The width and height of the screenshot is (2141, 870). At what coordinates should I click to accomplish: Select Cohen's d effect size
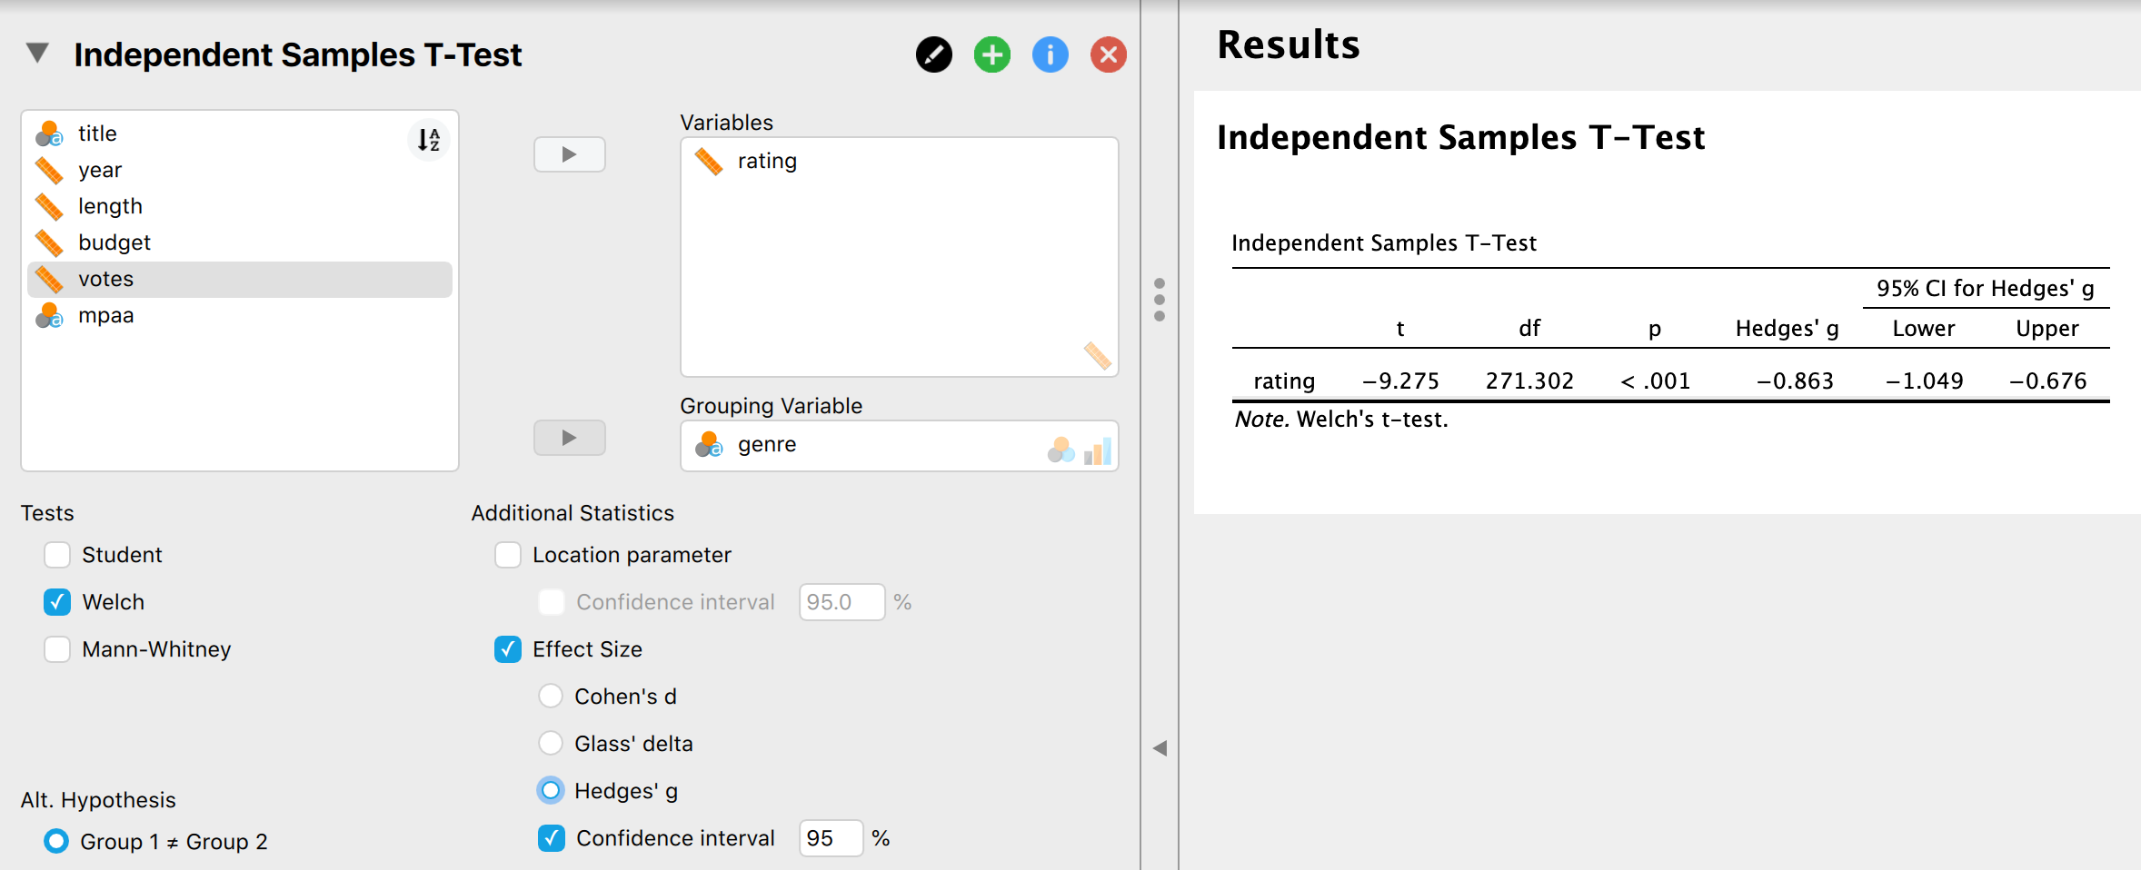(x=551, y=696)
